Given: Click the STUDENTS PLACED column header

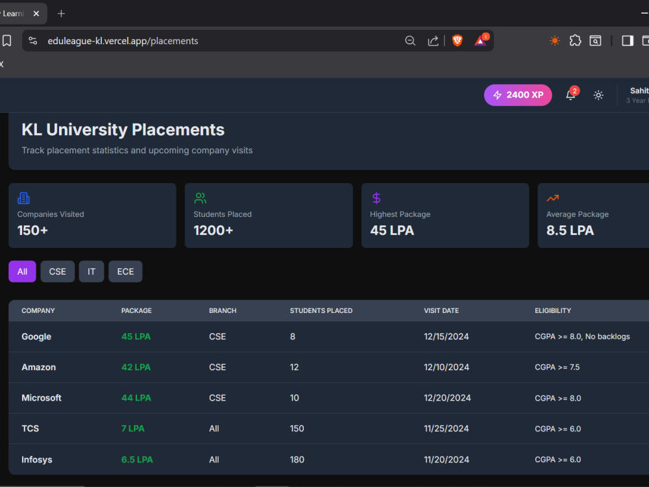Looking at the screenshot, I should (x=321, y=310).
